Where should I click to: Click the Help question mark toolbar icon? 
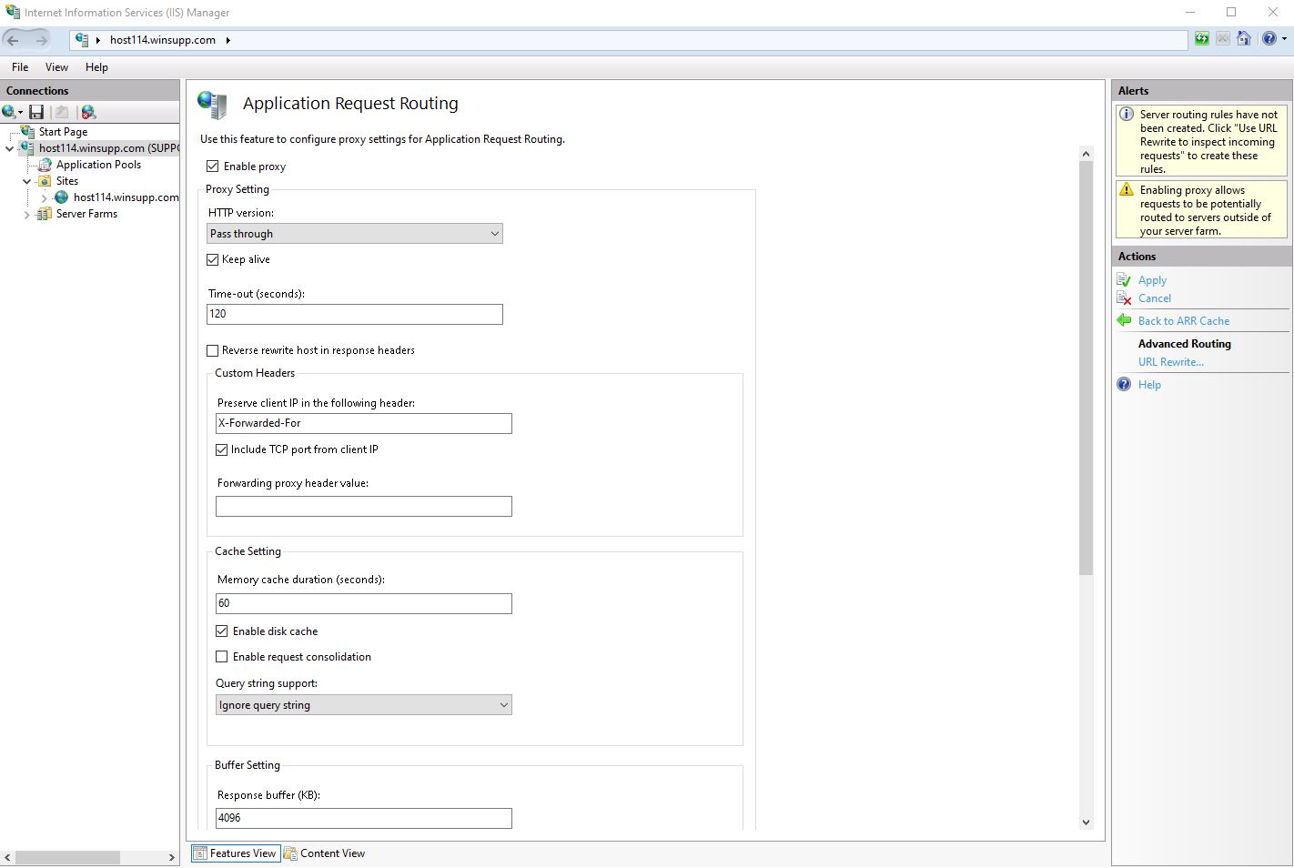tap(1269, 38)
